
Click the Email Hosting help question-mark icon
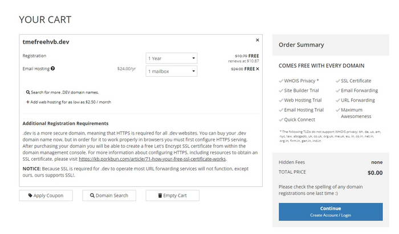53,69
